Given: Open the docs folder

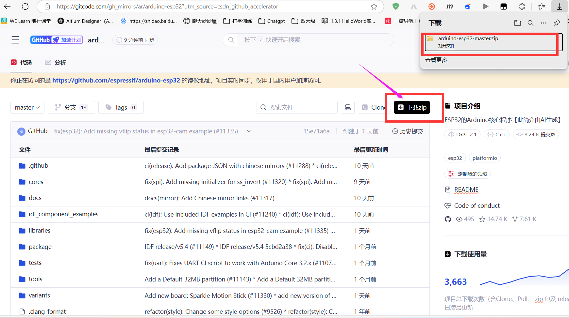Looking at the screenshot, I should point(35,198).
